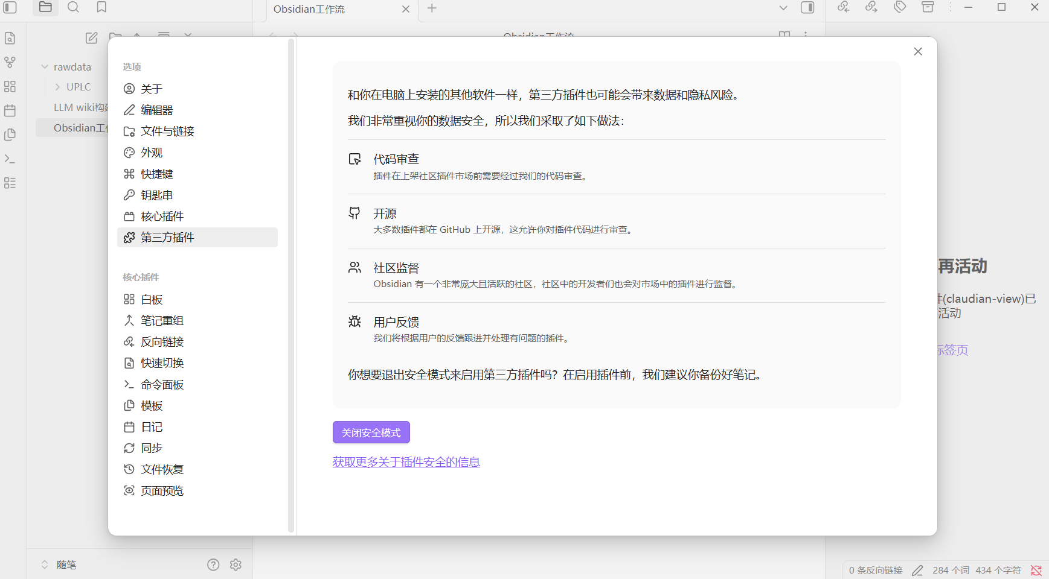This screenshot has height=579, width=1049.
Task: Open 日记 plugin settings
Action: tap(197, 427)
